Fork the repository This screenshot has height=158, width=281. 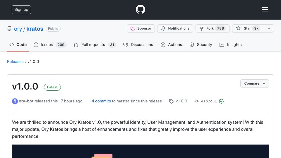click(x=213, y=28)
